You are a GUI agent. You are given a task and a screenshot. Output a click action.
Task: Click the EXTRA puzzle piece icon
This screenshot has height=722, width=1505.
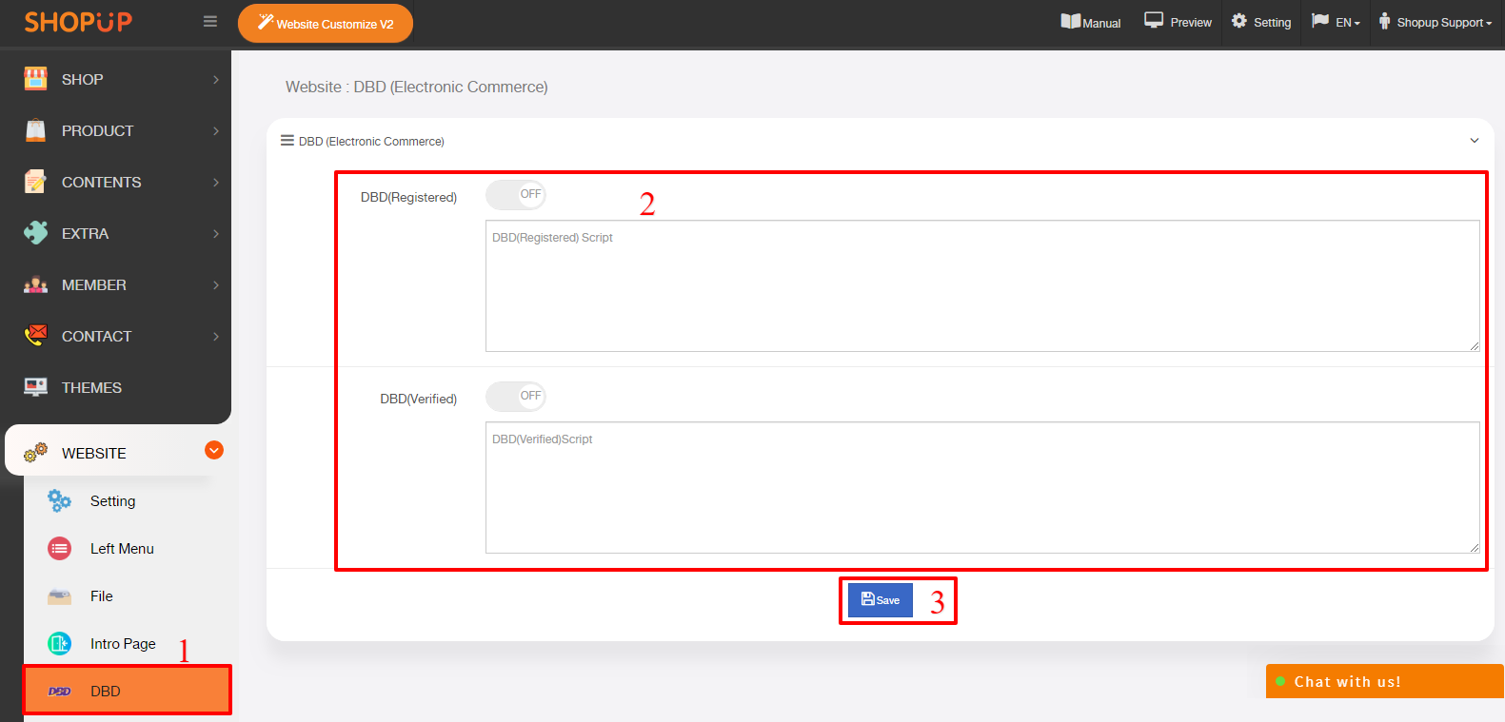[x=35, y=233]
